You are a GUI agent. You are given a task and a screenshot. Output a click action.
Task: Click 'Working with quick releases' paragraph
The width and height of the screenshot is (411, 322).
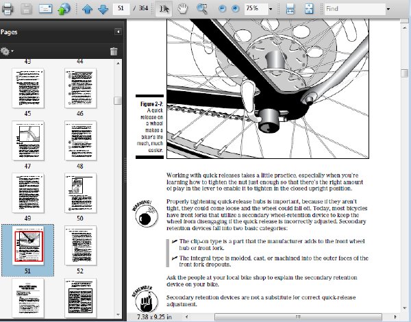pos(264,182)
